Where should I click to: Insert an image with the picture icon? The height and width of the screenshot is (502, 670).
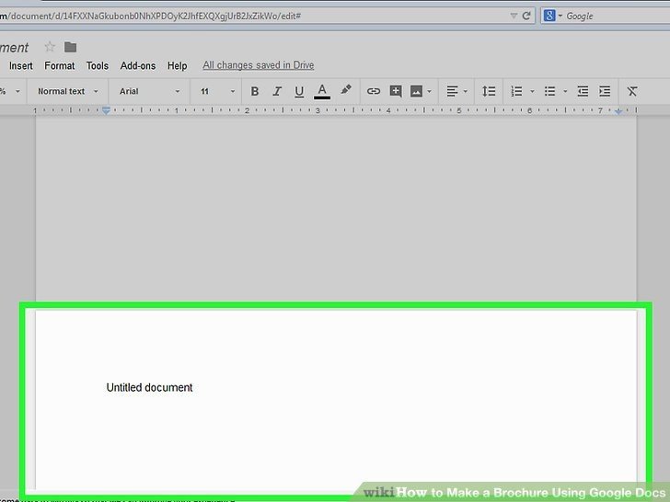pyautogui.click(x=416, y=91)
